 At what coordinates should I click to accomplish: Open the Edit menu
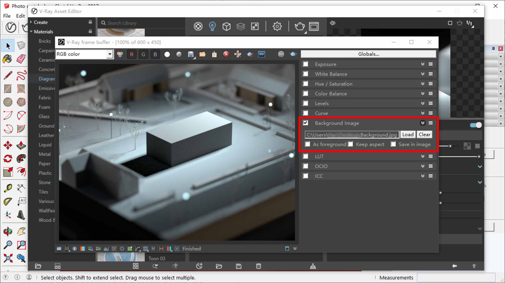[20, 16]
